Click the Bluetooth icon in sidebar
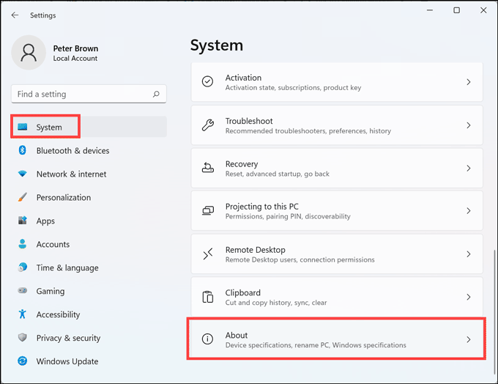The width and height of the screenshot is (498, 384). [22, 150]
